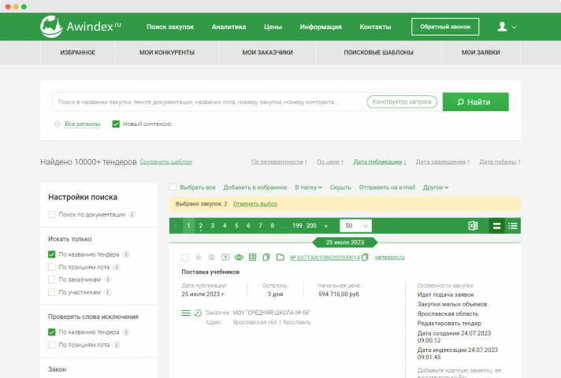The height and width of the screenshot is (378, 561).
Task: Click the clock history icon beside Заказчик
Action: coord(198,313)
